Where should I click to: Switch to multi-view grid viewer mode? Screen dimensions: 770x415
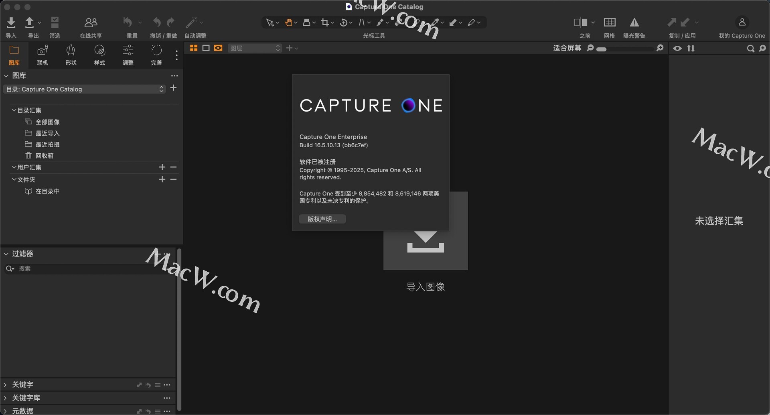[194, 48]
